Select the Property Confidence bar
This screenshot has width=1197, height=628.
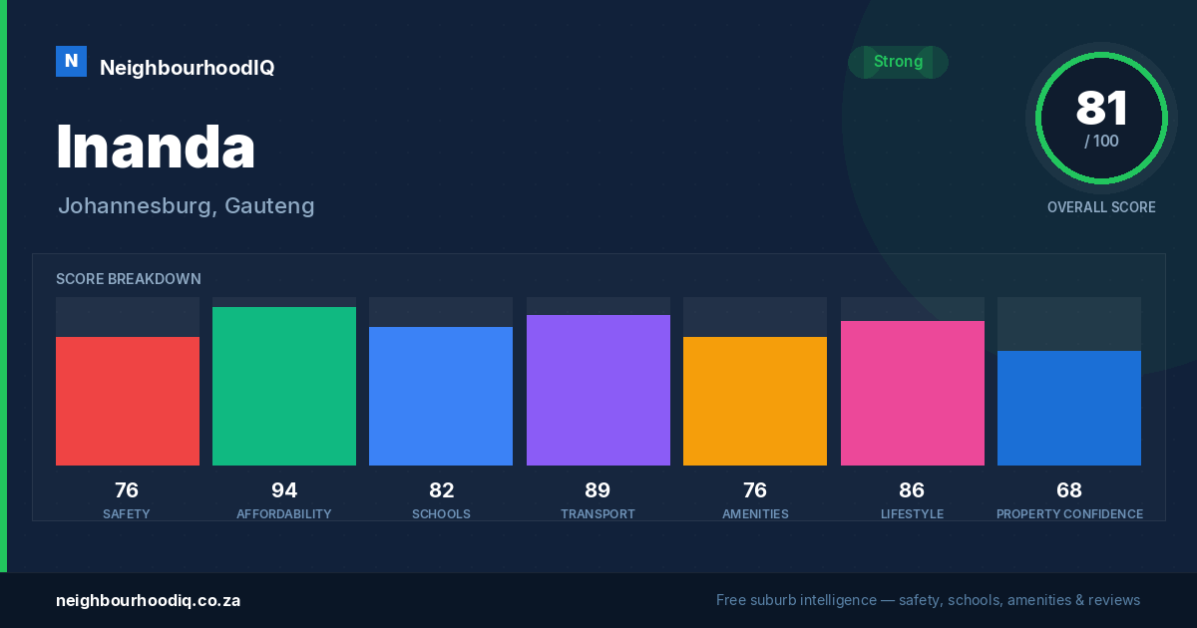pos(1069,408)
